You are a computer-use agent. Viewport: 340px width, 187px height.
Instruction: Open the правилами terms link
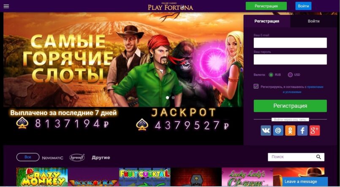tap(315, 87)
